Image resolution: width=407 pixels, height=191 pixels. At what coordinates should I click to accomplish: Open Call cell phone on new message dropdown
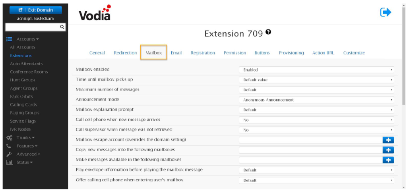316,120
